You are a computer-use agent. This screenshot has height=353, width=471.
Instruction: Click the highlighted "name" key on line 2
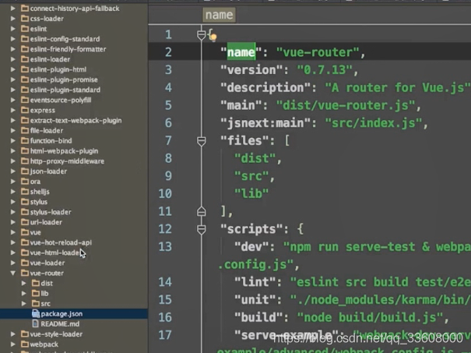click(241, 52)
